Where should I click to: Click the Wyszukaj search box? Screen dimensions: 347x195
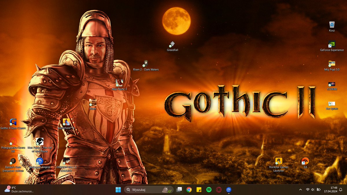[x=149, y=190]
